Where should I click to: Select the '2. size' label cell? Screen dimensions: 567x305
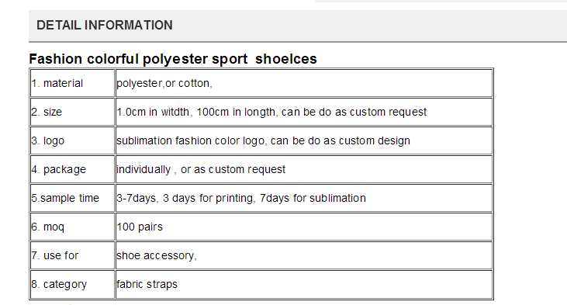point(72,112)
